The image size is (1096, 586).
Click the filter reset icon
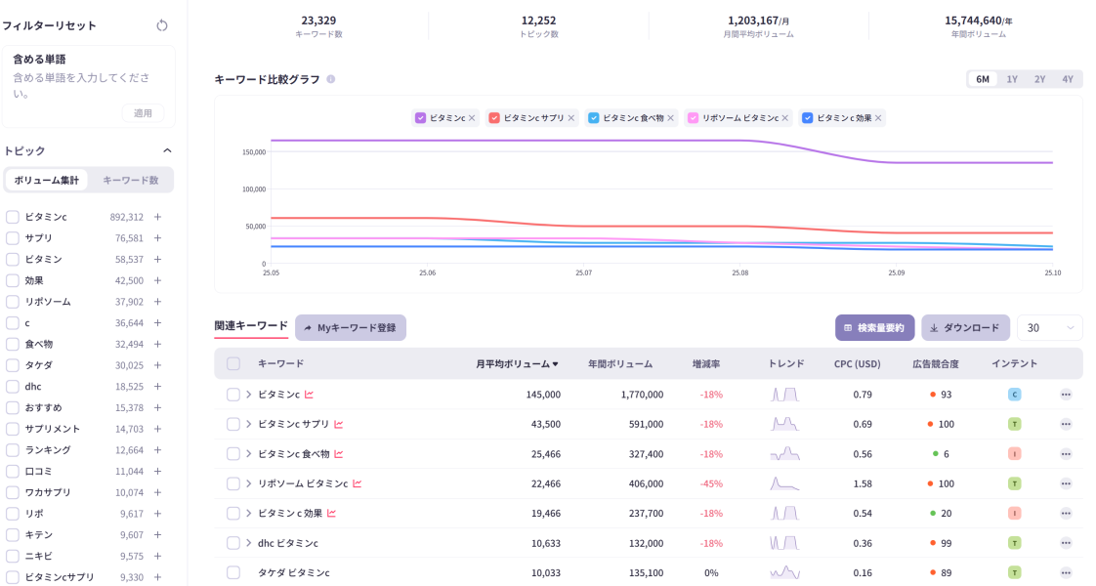163,27
